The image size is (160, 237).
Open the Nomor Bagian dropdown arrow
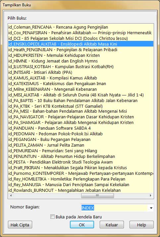click(151, 208)
